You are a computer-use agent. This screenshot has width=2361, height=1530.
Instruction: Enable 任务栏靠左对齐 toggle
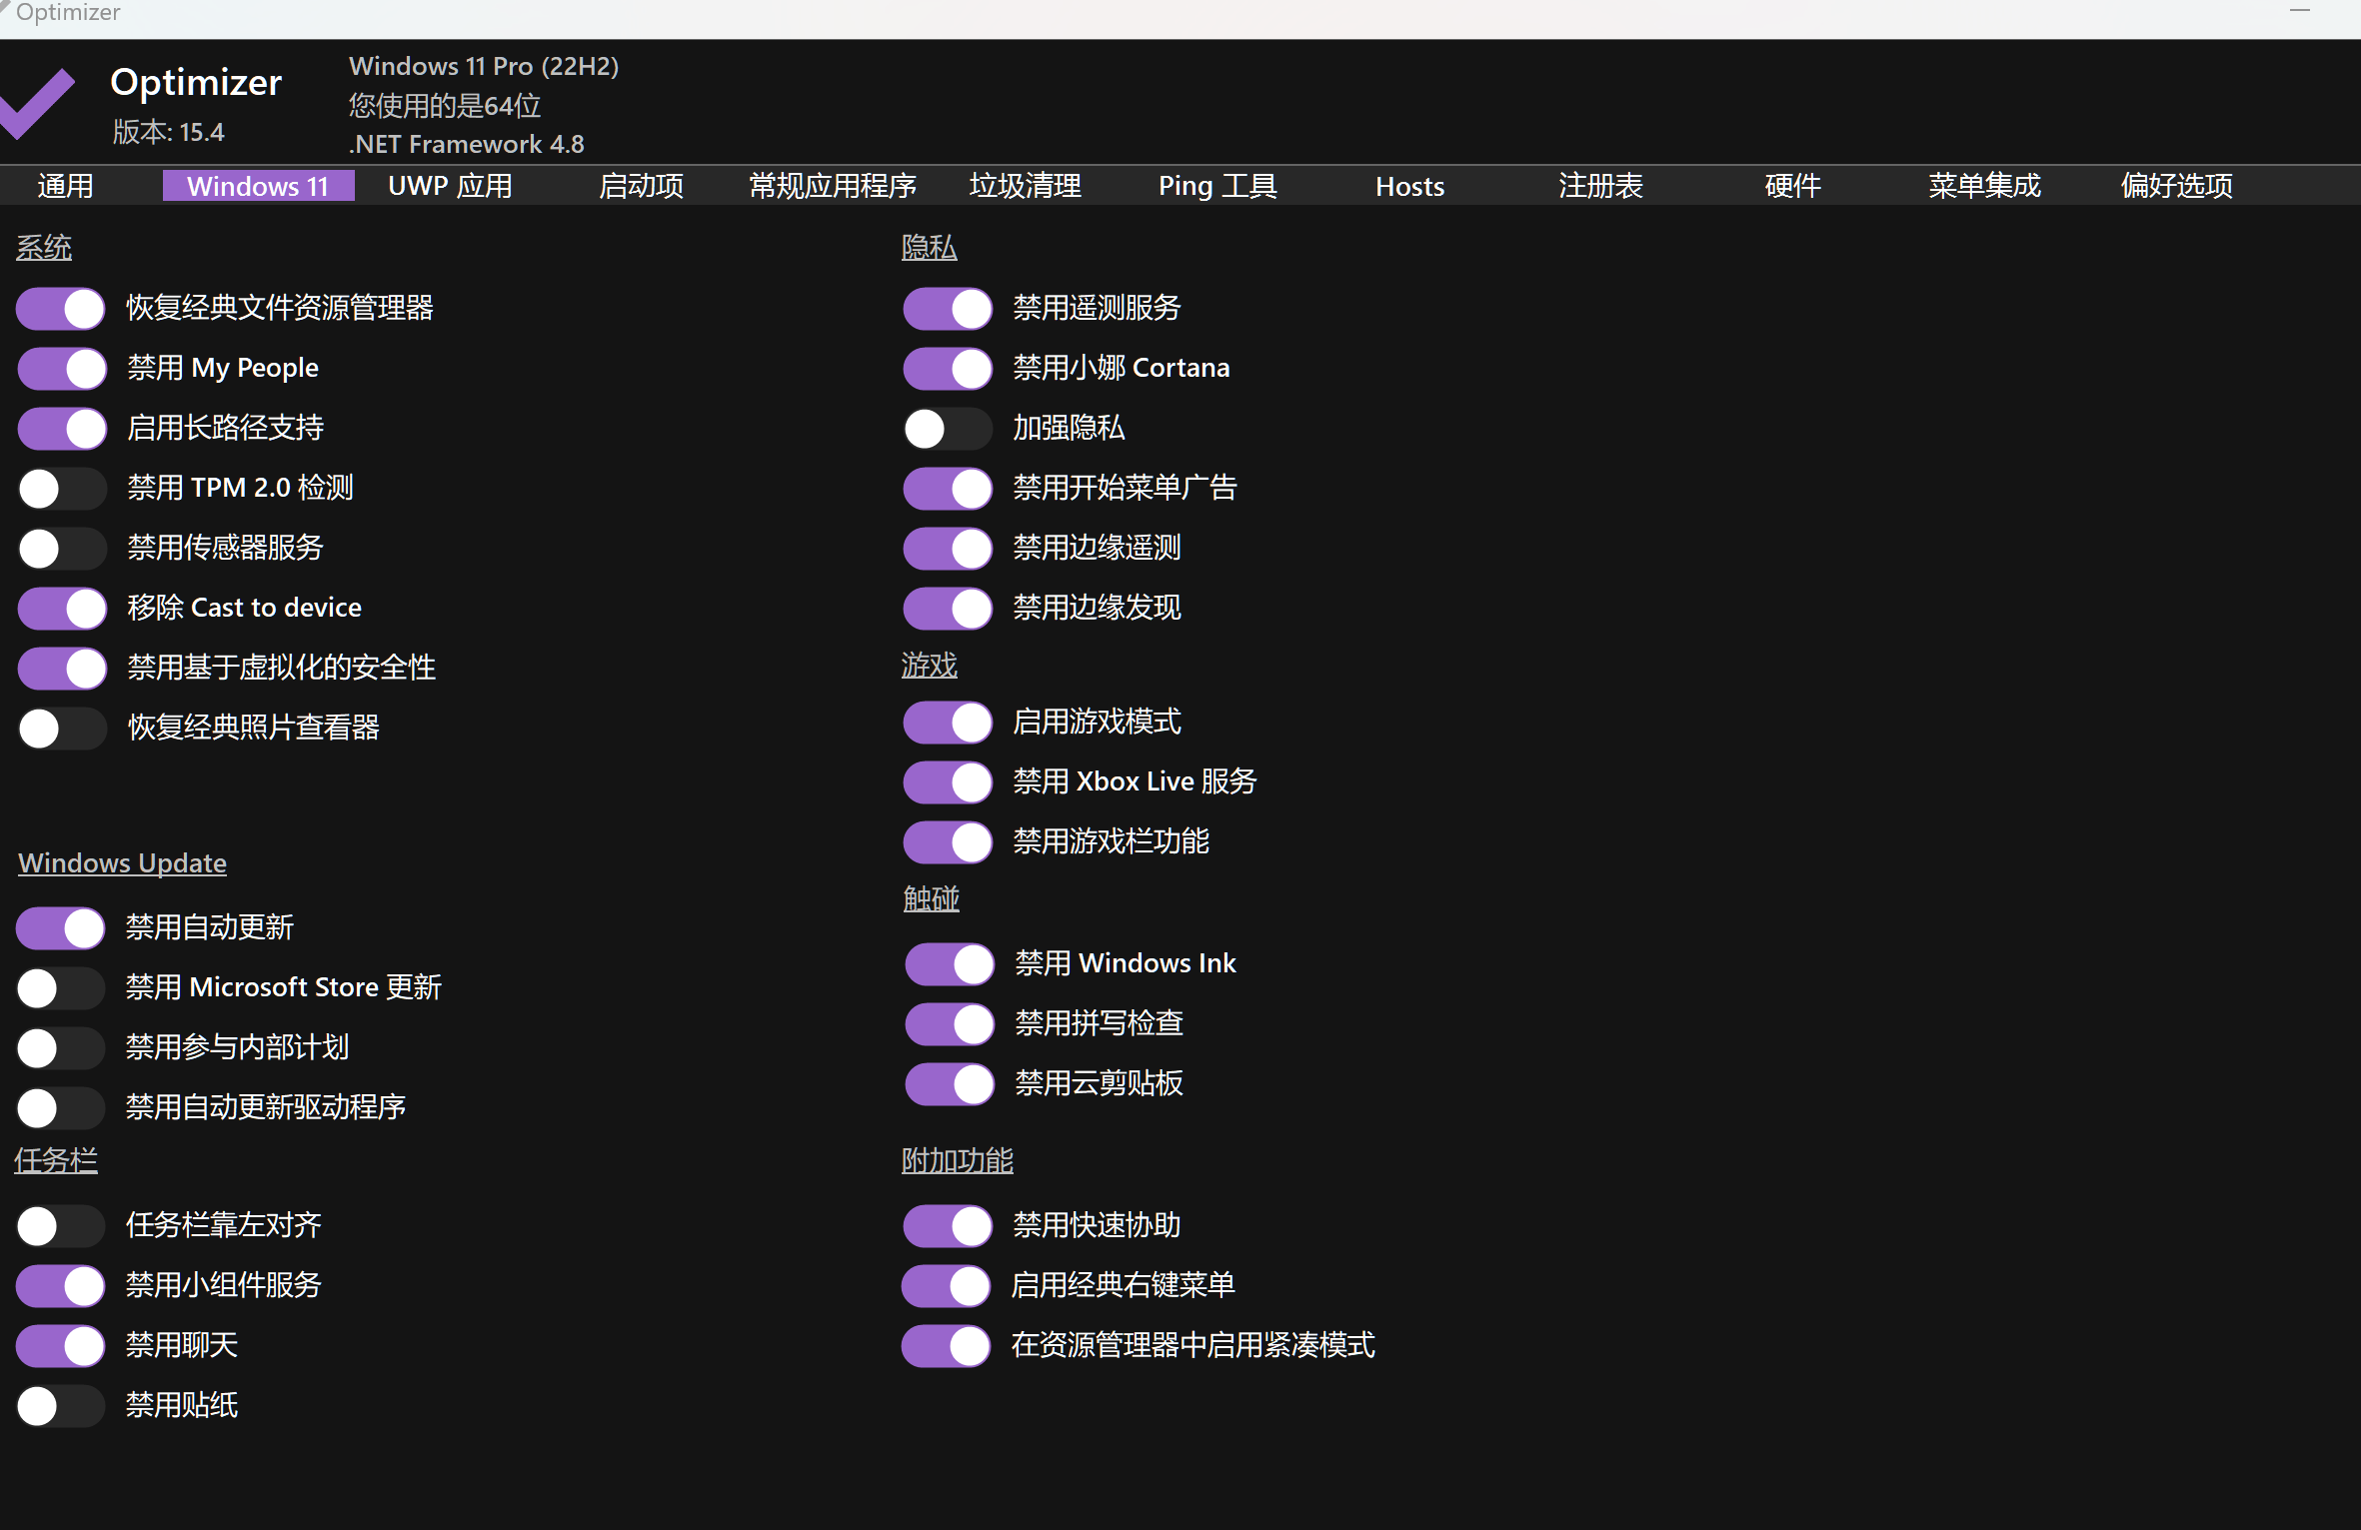tap(60, 1226)
